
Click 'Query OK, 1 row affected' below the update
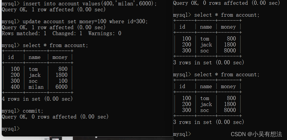54,27
